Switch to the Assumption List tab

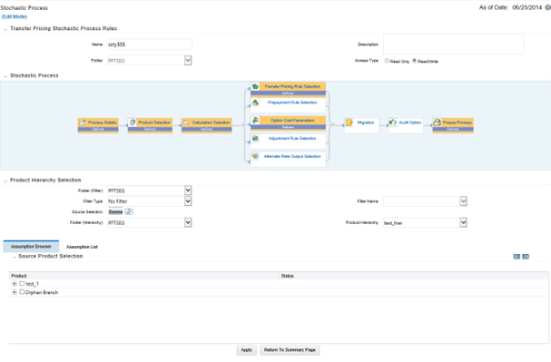(82, 247)
